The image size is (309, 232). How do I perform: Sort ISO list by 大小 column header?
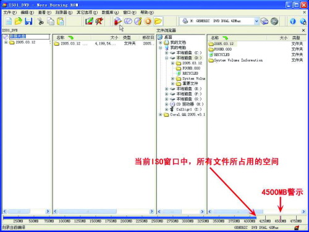click(x=106, y=38)
